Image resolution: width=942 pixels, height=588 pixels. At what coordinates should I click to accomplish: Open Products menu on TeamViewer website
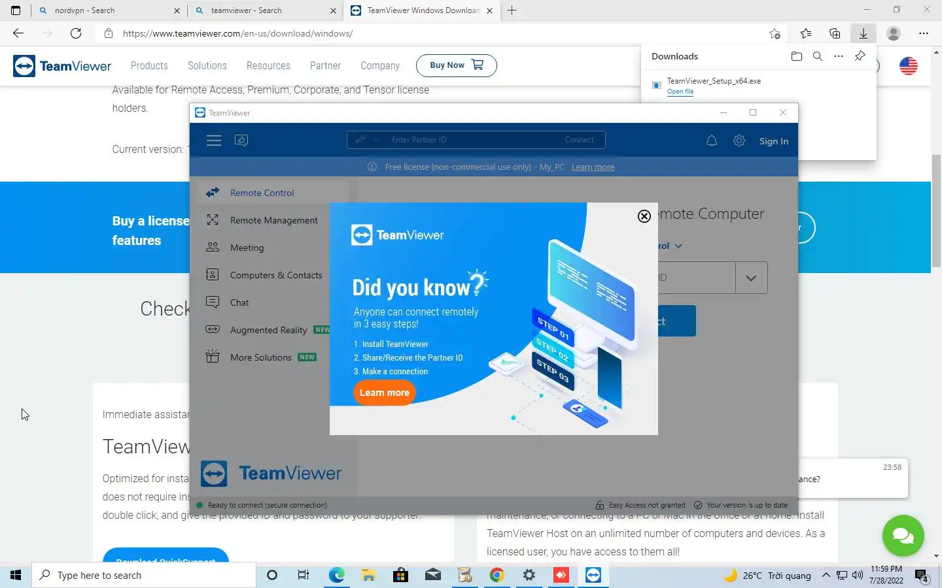pyautogui.click(x=149, y=65)
